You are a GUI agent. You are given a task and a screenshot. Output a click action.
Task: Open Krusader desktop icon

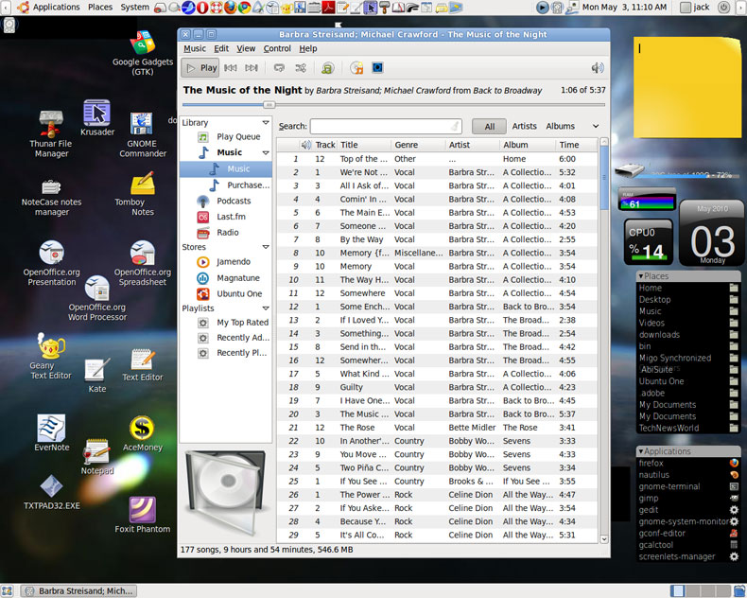click(x=97, y=117)
